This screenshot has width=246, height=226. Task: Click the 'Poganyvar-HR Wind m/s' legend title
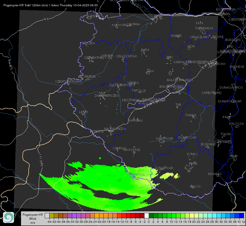click(x=33, y=218)
